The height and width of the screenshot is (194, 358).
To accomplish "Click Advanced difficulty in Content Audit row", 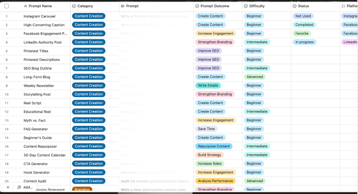I will click(x=255, y=181).
